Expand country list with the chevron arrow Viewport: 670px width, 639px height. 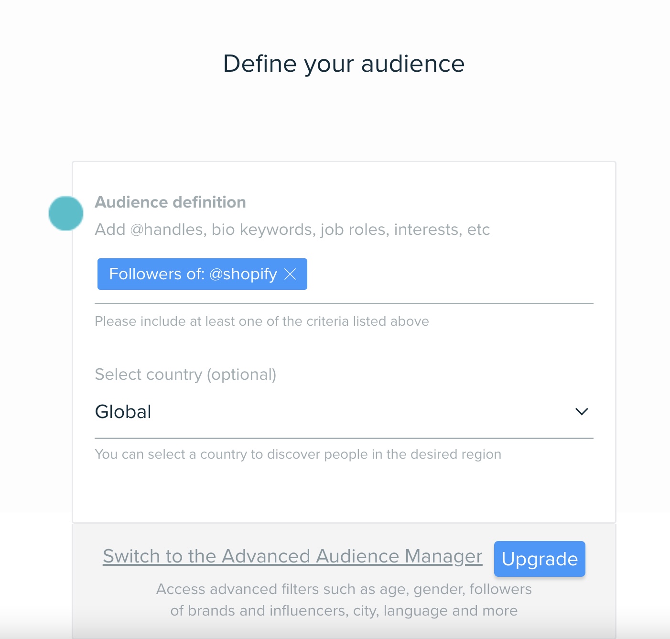pos(582,412)
